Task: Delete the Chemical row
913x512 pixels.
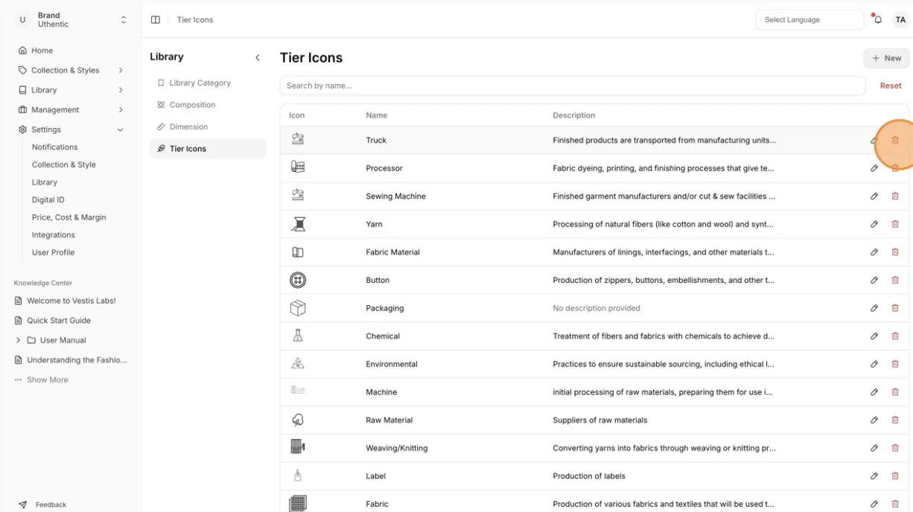Action: point(895,336)
